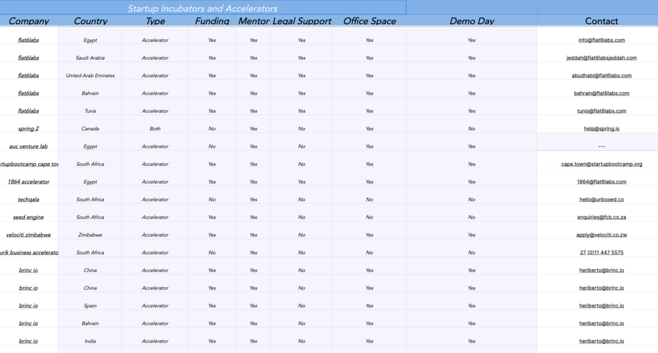The height and width of the screenshot is (353, 658).
Task: Select the Canada country cell
Action: (90, 129)
